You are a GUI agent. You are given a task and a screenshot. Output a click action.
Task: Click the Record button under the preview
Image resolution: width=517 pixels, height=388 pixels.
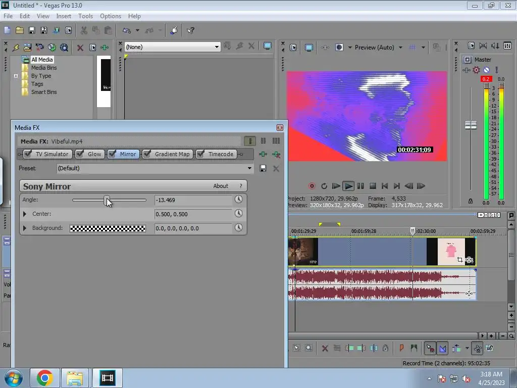(x=312, y=186)
